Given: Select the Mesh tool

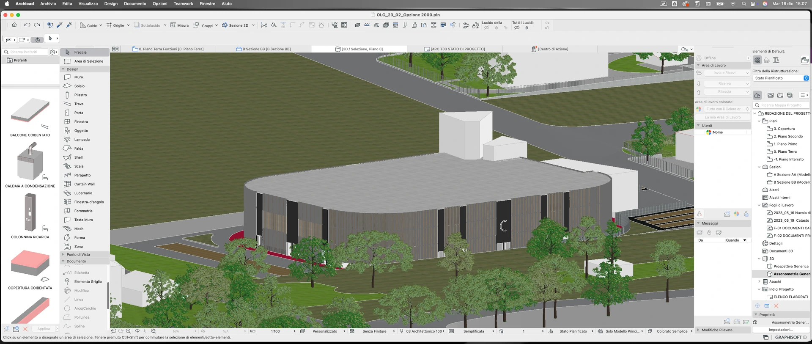Looking at the screenshot, I should click(x=79, y=229).
